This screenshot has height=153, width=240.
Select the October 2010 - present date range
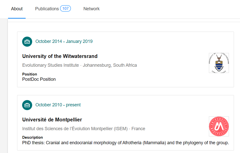click(x=58, y=105)
